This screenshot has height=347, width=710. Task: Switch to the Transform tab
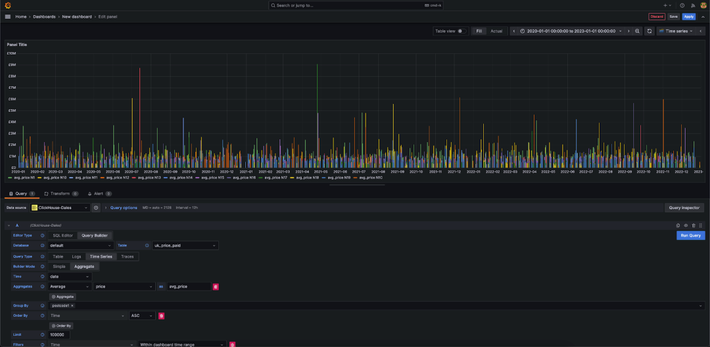60,194
